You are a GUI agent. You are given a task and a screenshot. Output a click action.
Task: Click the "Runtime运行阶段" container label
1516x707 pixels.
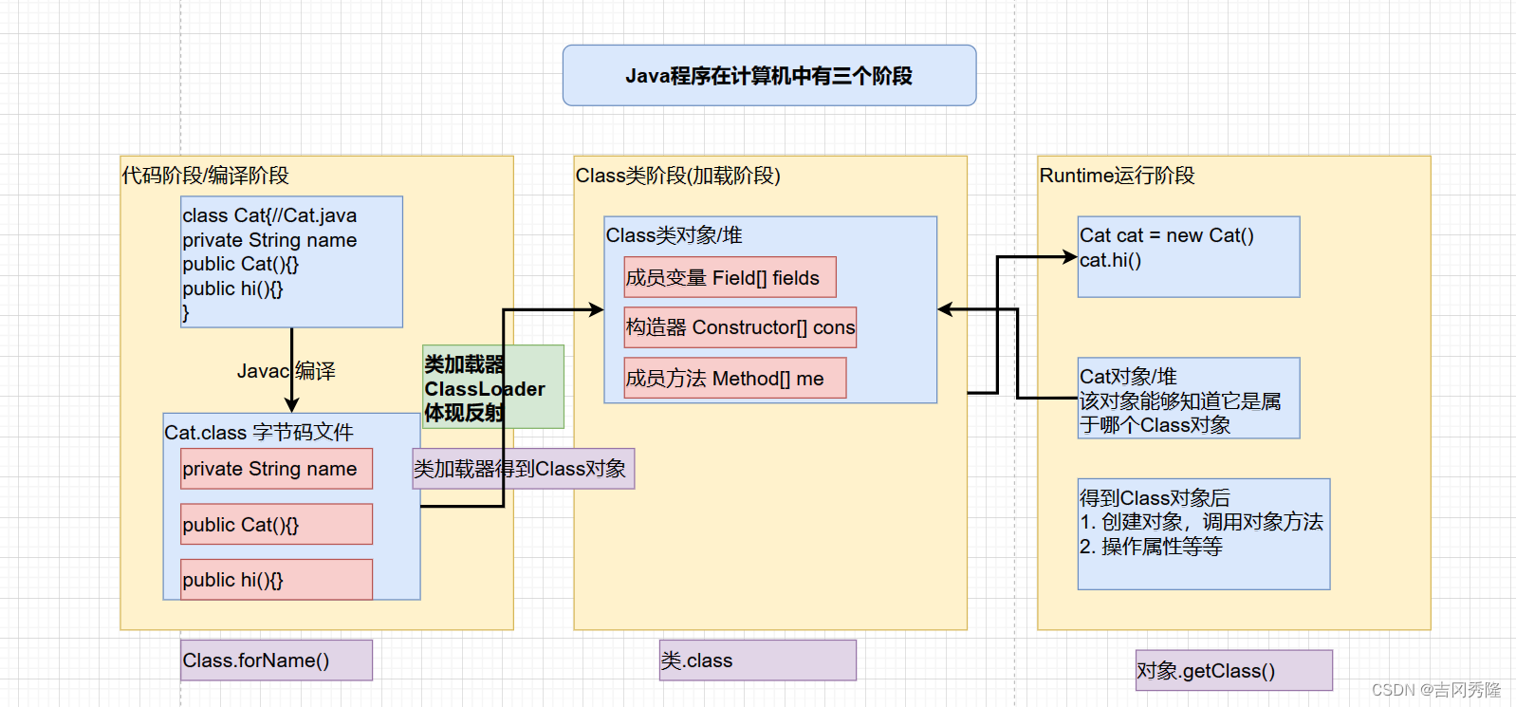pos(1117,176)
